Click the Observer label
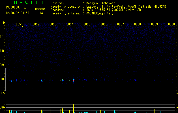 pyautogui.click(x=57, y=3)
